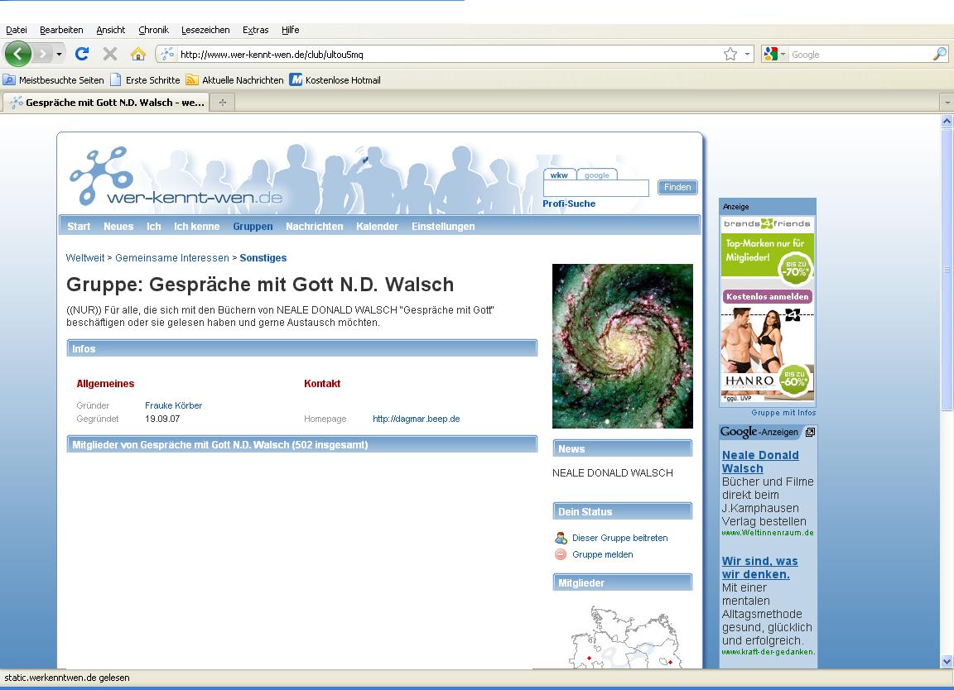
Task: Click the wer-kennt-wen.de logo
Action: pos(176,178)
